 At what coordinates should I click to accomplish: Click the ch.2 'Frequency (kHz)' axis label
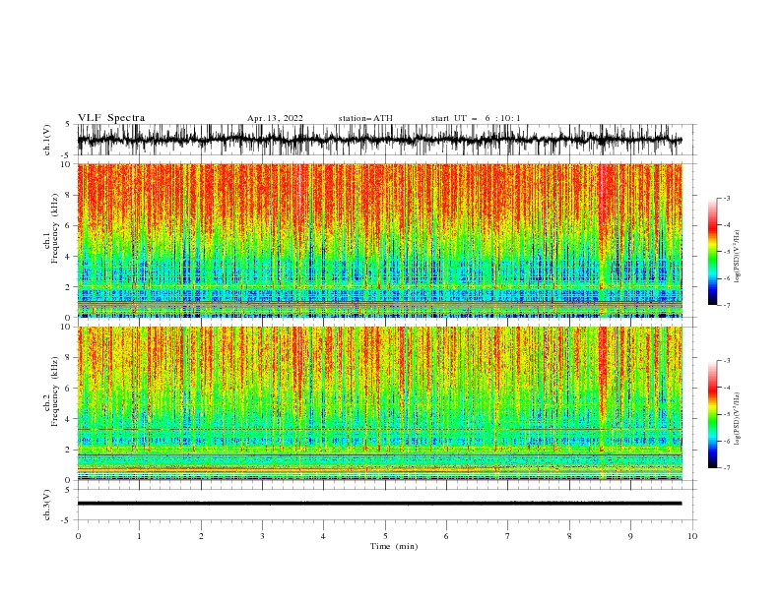[x=55, y=391]
